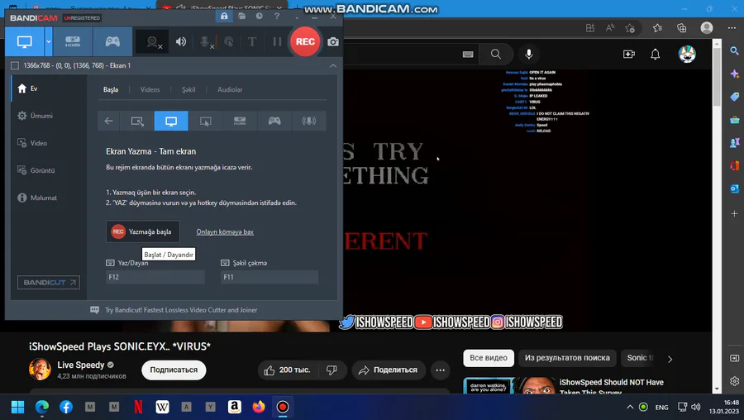Screen dimensions: 744x420
Task: Click Şəkil çəkmə hotkey field F11
Action: (269, 277)
